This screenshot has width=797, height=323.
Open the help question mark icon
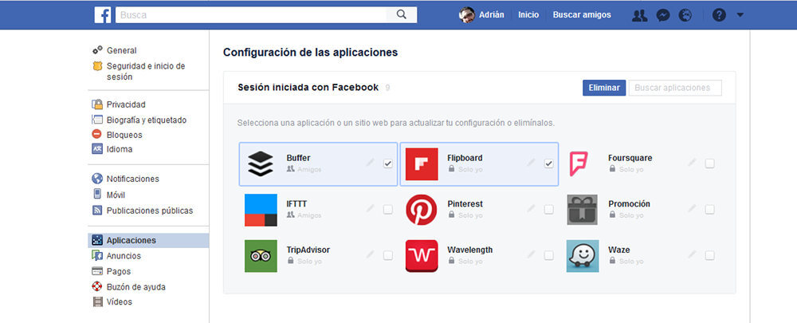tap(719, 15)
